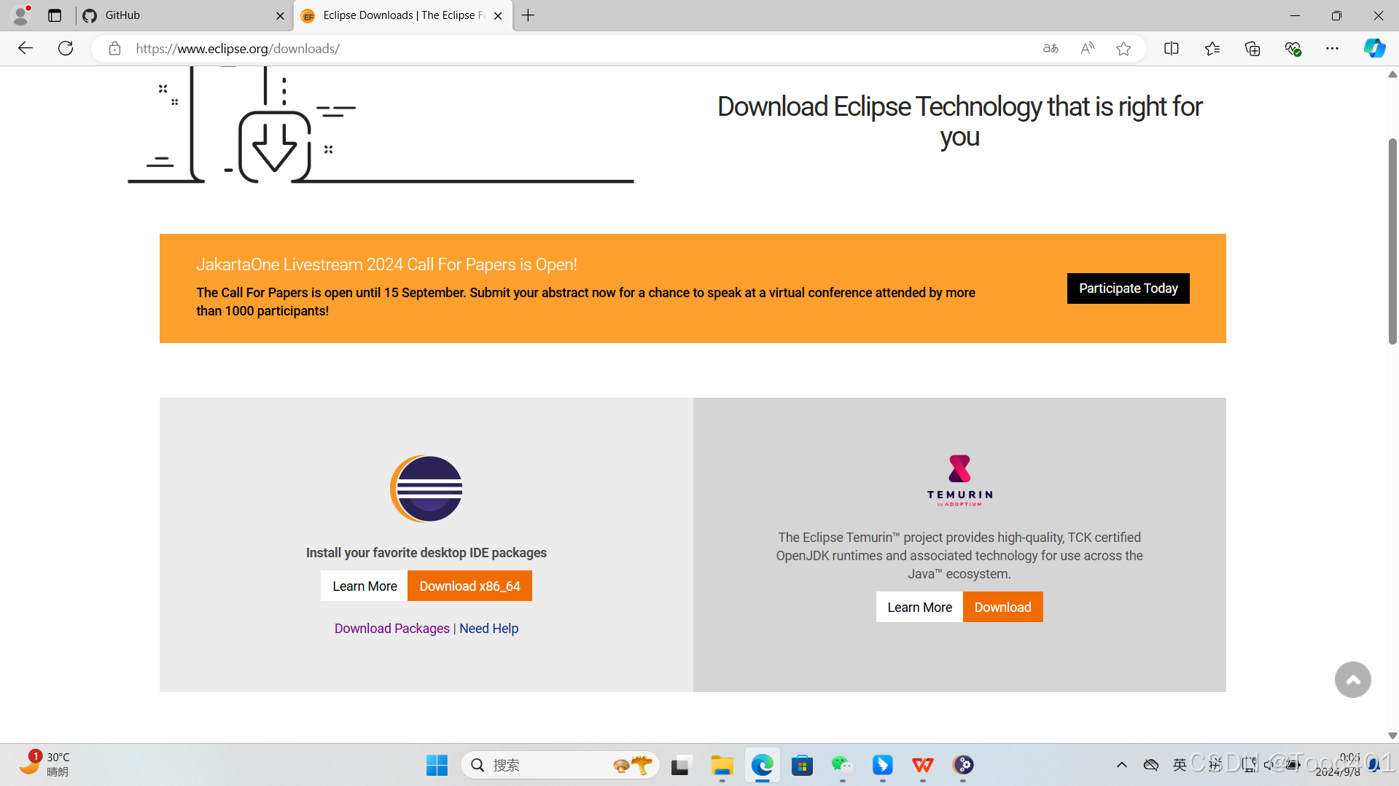Click the Eclipse IDE logo
Image resolution: width=1399 pixels, height=786 pixels.
tap(426, 488)
